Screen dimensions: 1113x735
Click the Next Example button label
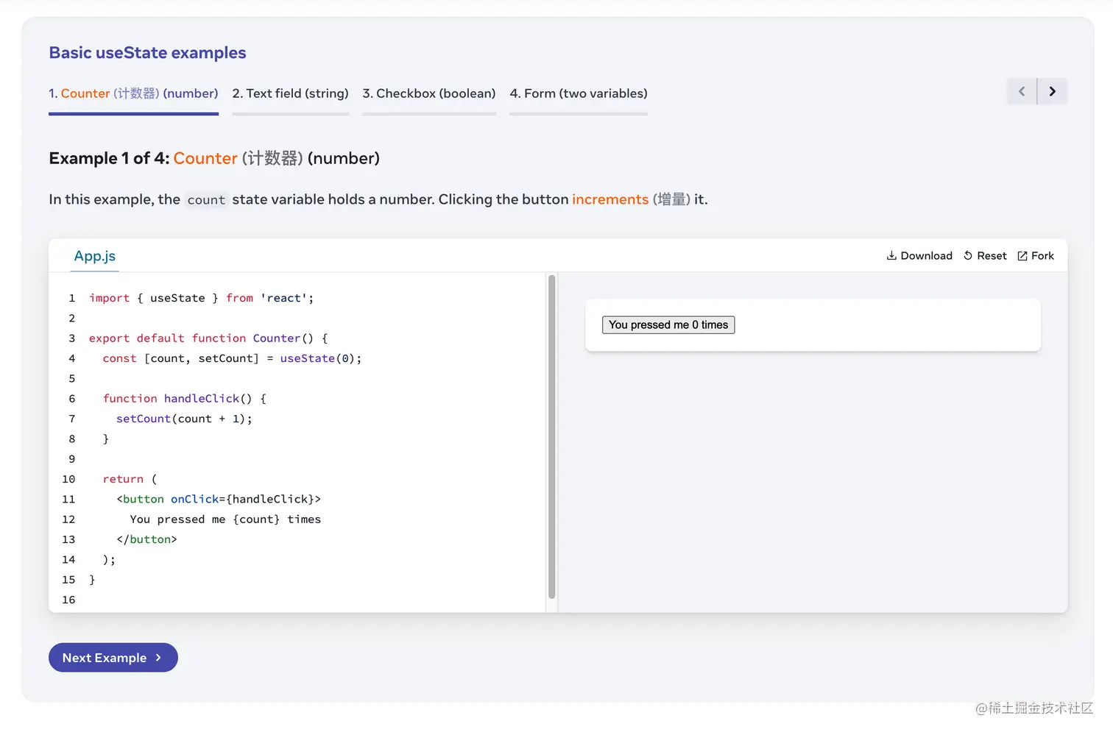point(105,658)
